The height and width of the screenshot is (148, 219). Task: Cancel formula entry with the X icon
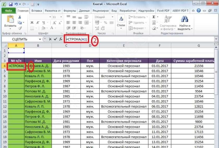(x=50, y=39)
